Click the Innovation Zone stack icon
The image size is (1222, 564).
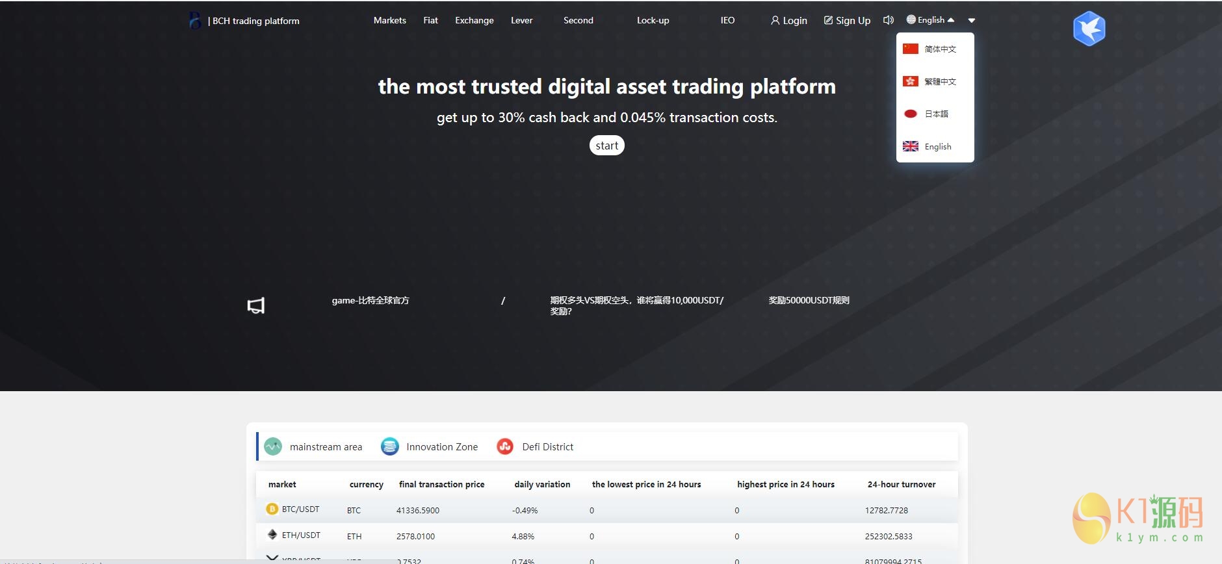click(389, 446)
